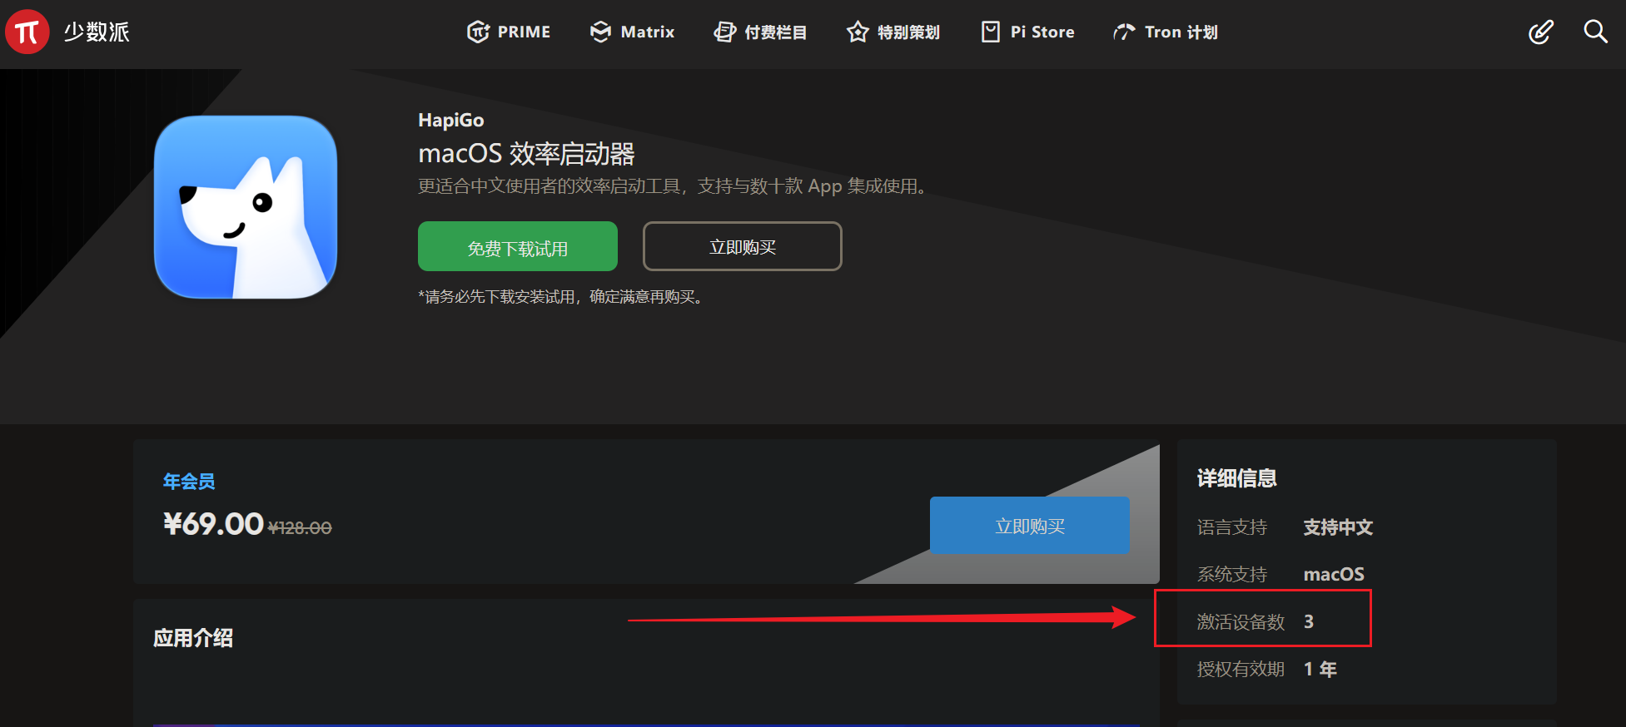
Task: Open the Tron 计划 page
Action: tap(1166, 32)
